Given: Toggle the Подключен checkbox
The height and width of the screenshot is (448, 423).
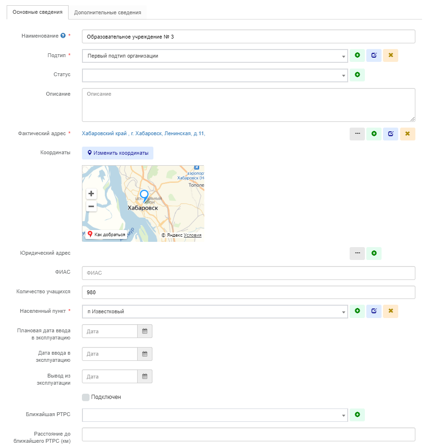Looking at the screenshot, I should [86, 397].
